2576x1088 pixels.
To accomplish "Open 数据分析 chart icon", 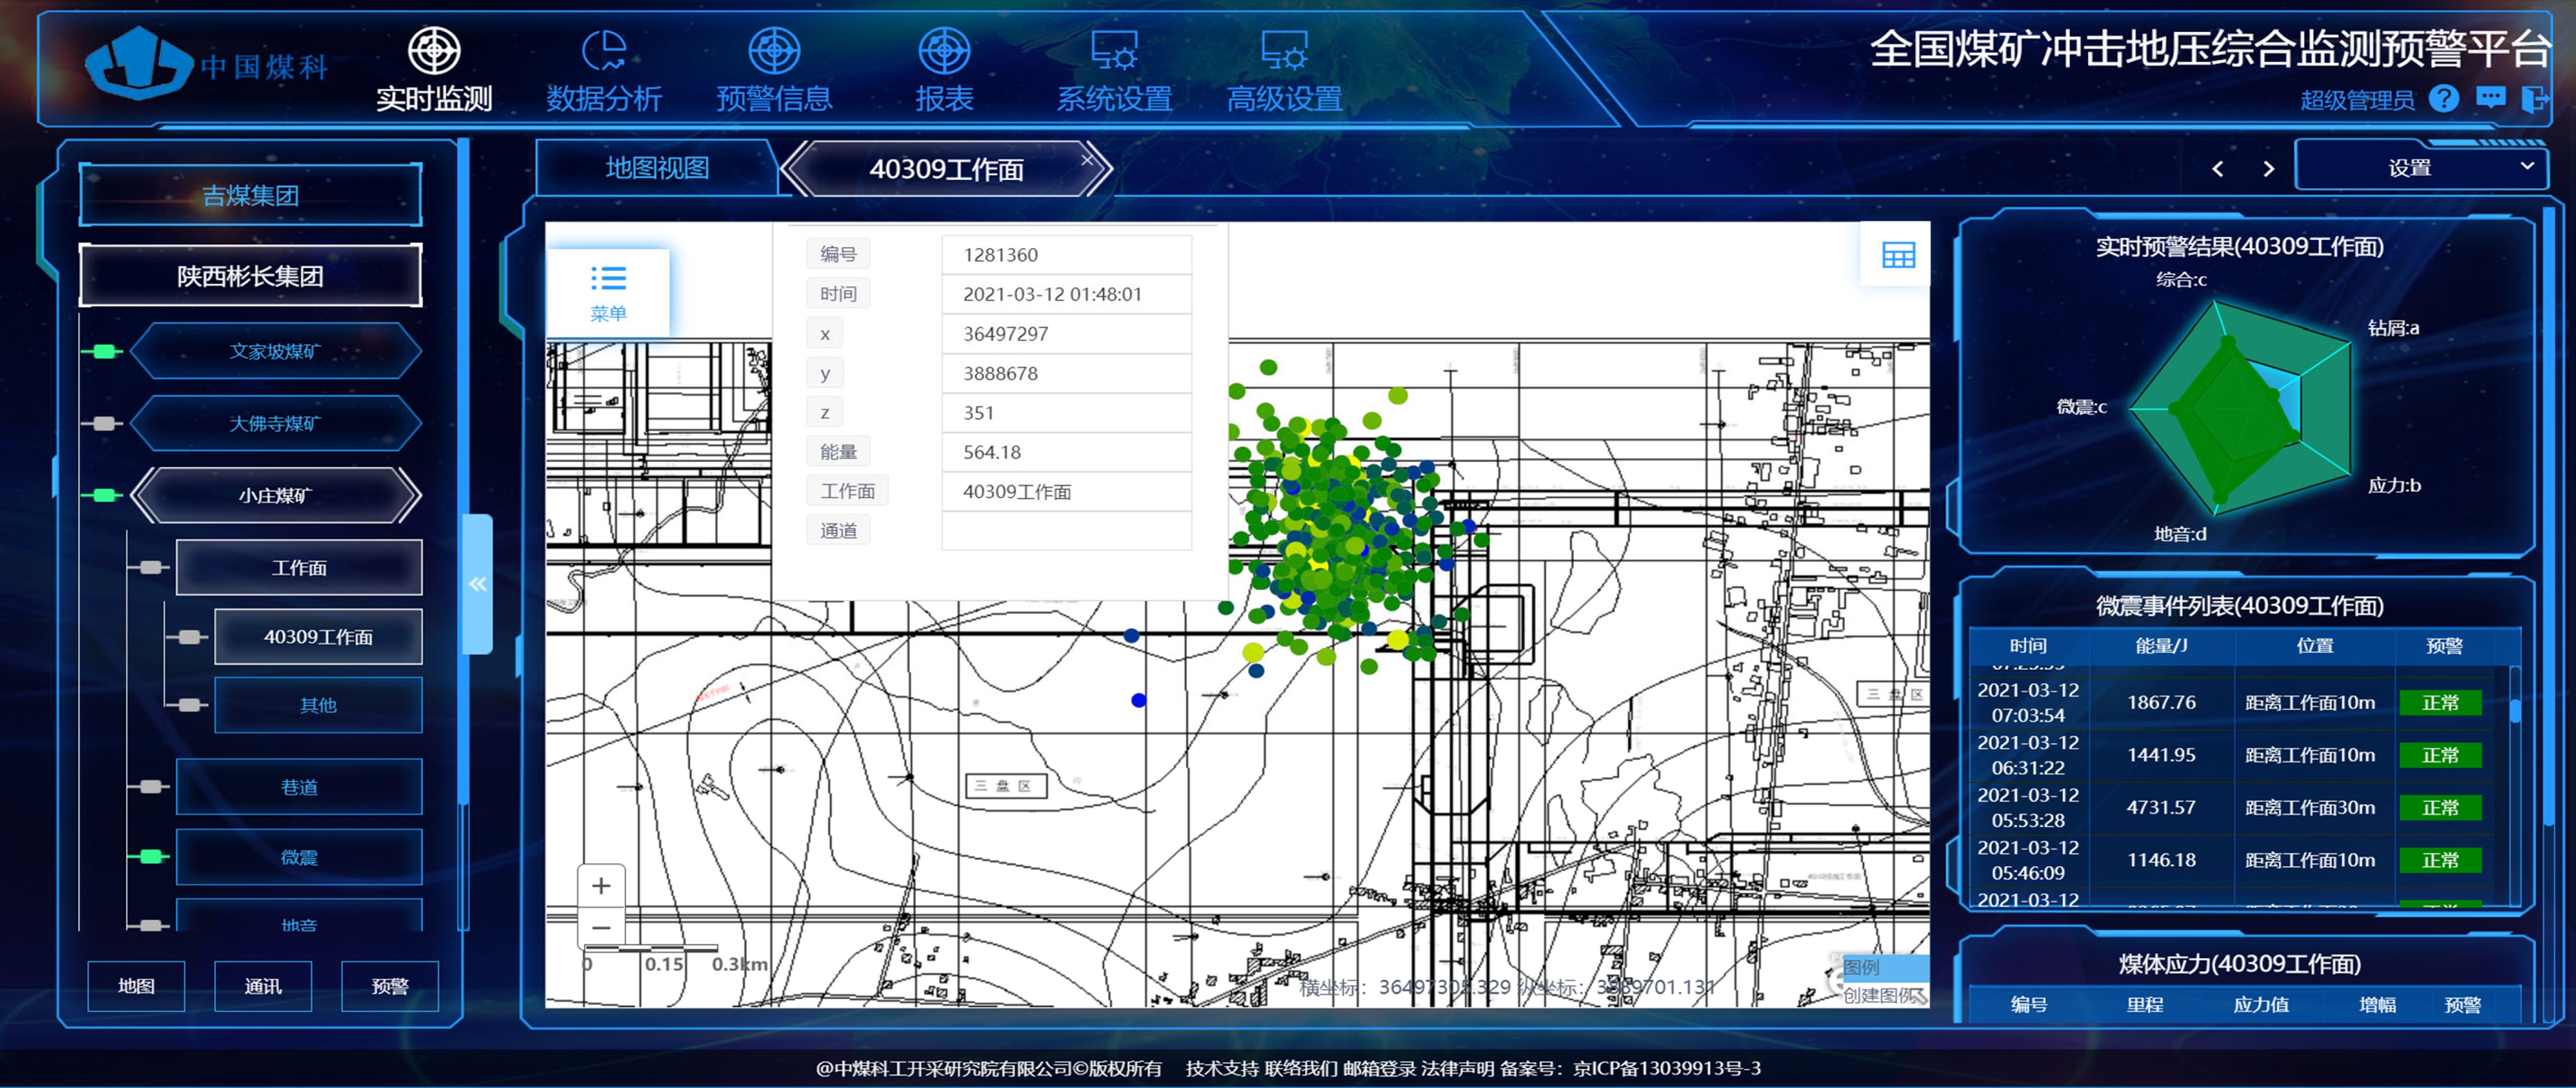I will (x=604, y=51).
